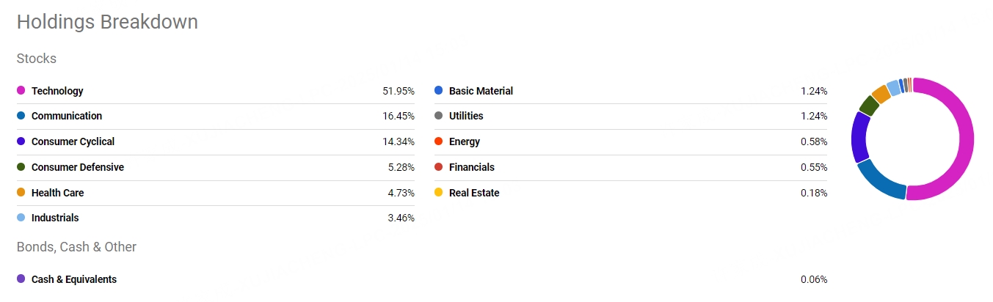Click the indigo Consumer Cyclical dot
Image resolution: width=993 pixels, height=302 pixels.
pyautogui.click(x=21, y=141)
